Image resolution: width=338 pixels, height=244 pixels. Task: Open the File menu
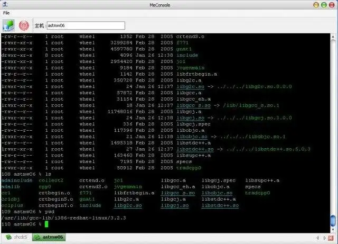point(6,13)
